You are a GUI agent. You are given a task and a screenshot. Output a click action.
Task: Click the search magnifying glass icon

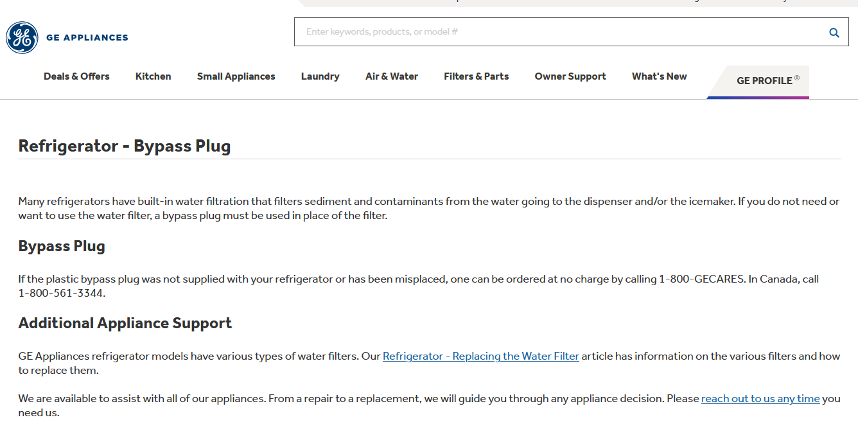coord(834,32)
